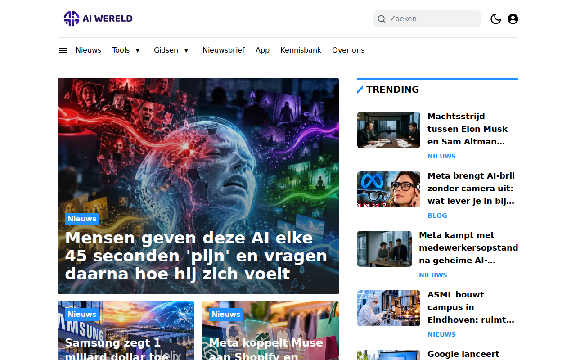Image resolution: width=576 pixels, height=360 pixels.
Task: Toggle dark mode with moon icon
Action: point(496,19)
